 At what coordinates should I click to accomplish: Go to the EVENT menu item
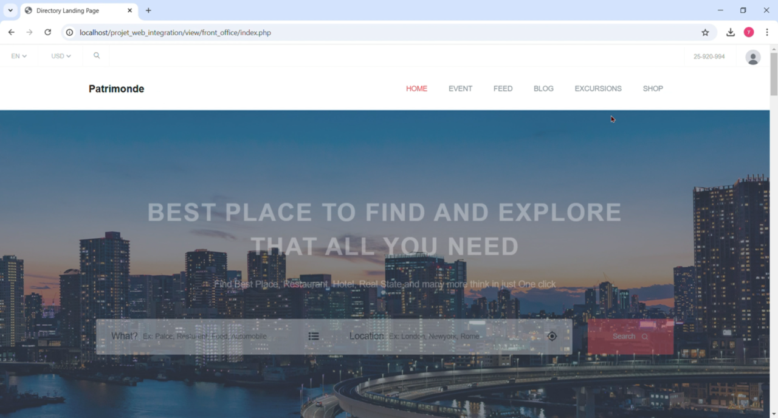pos(460,89)
